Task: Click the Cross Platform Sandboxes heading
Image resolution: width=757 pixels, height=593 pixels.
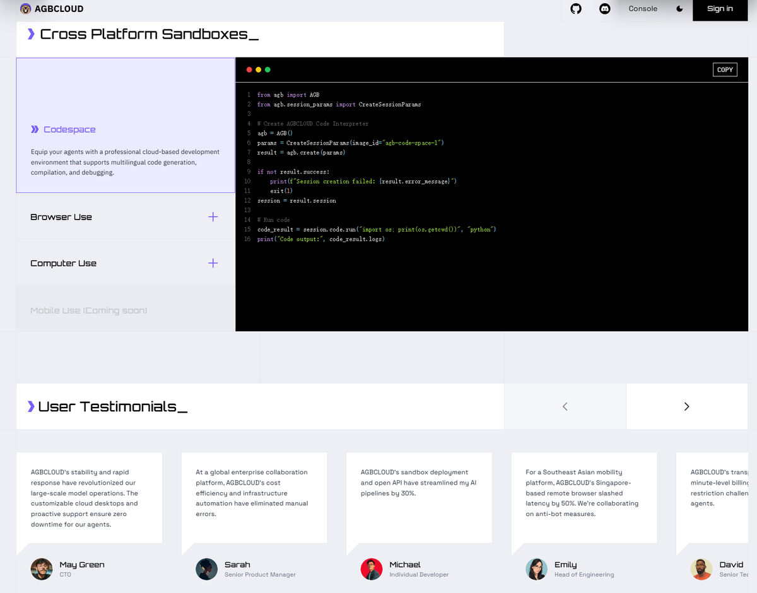Action: pos(149,34)
